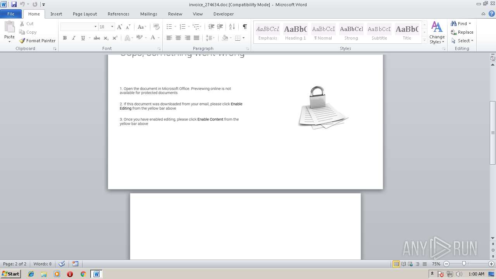
Task: Switch to the References tab
Action: [119, 14]
